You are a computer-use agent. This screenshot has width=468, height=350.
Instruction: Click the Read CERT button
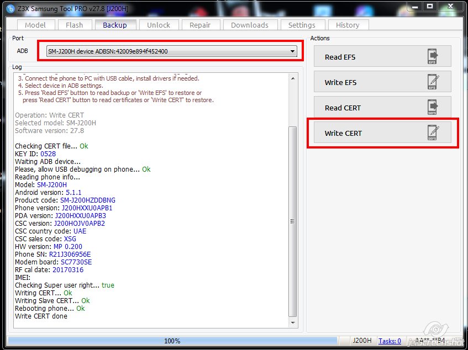coord(382,107)
